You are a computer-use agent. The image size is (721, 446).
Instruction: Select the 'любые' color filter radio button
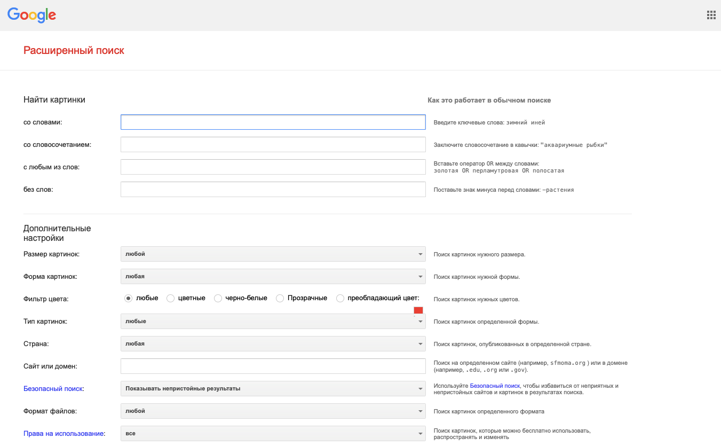128,299
